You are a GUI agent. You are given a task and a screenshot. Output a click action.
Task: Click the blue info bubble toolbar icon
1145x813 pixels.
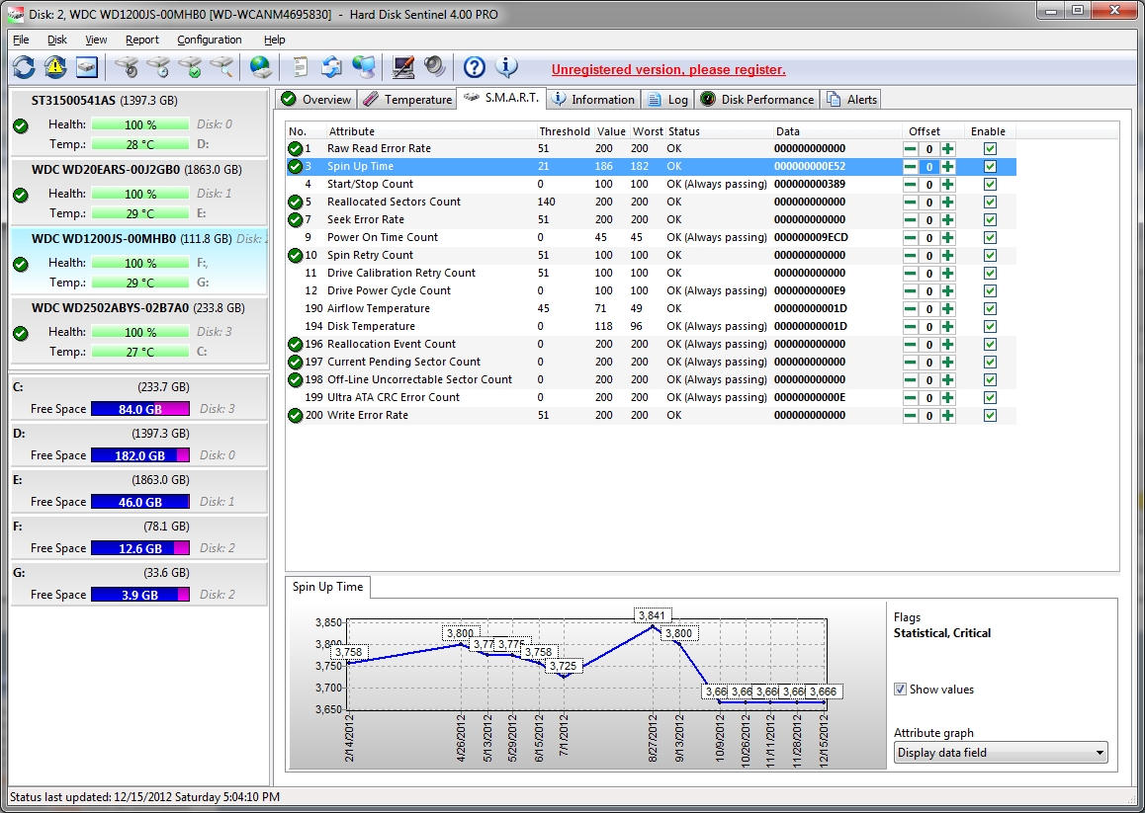coord(506,67)
